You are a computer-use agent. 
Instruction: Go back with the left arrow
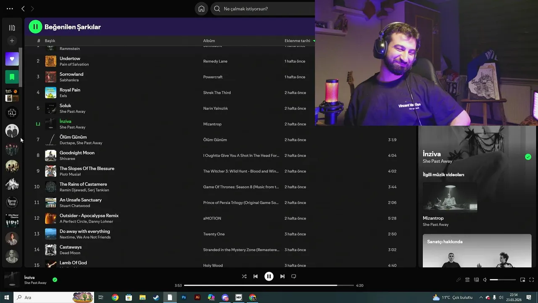[x=23, y=8]
